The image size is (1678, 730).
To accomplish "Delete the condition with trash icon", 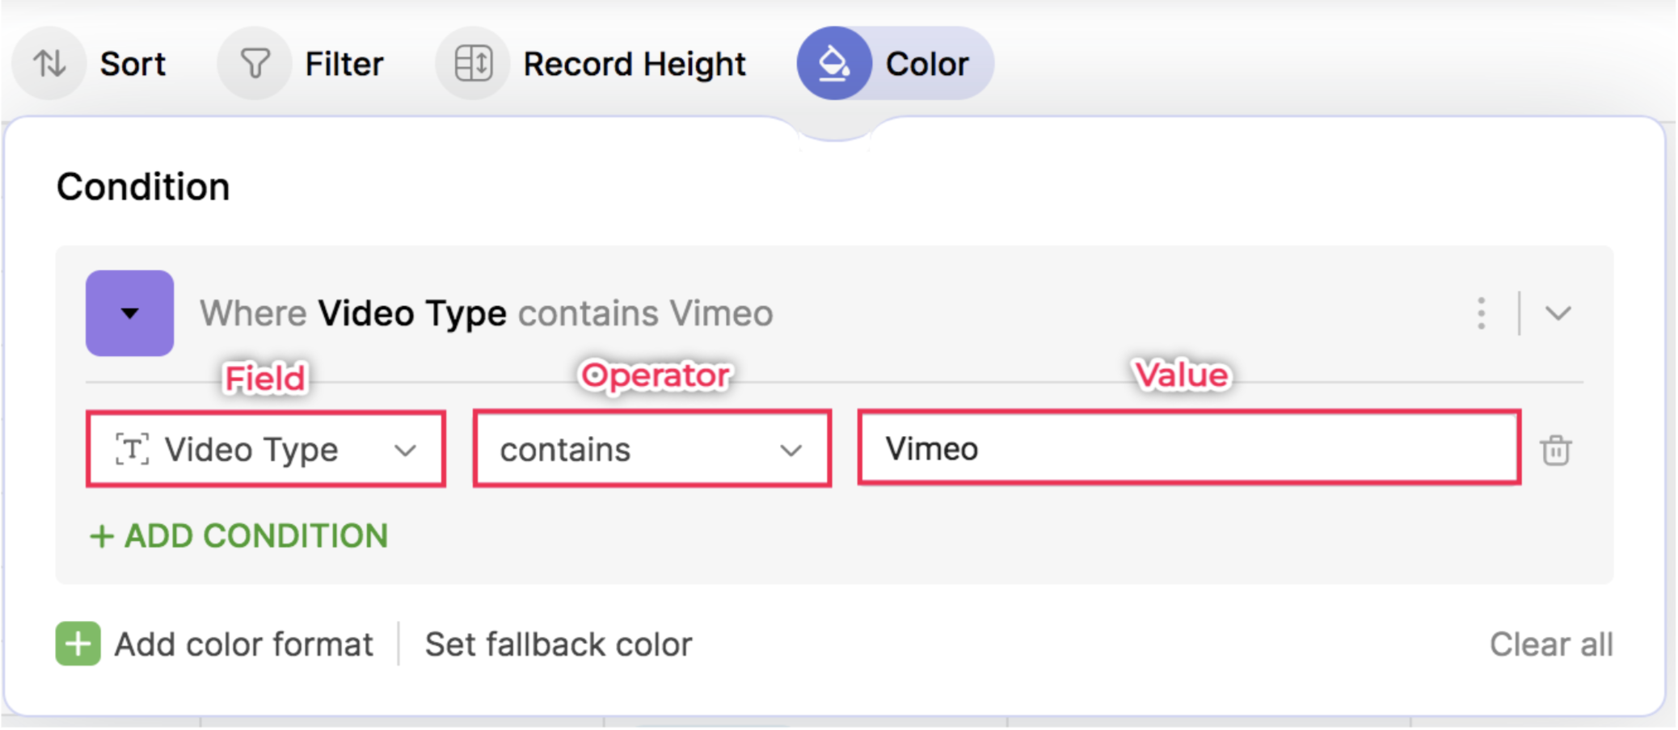I will 1555,451.
